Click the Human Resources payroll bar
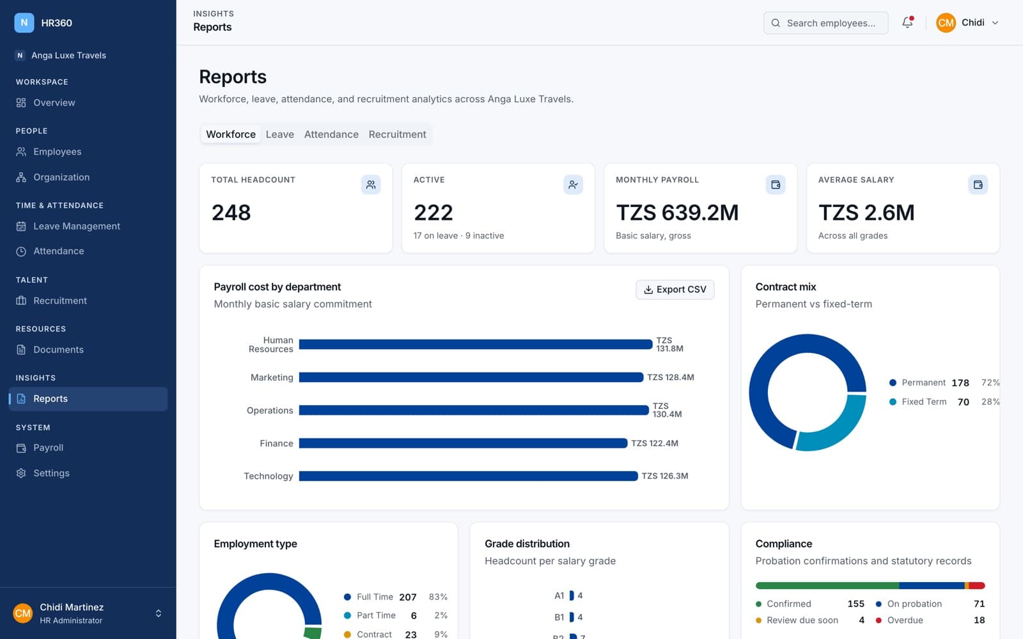1023x639 pixels. pos(476,344)
